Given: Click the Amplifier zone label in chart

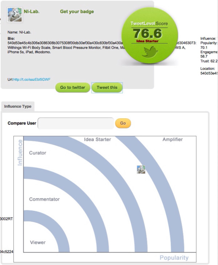Looking at the screenshot, I should tap(173, 139).
